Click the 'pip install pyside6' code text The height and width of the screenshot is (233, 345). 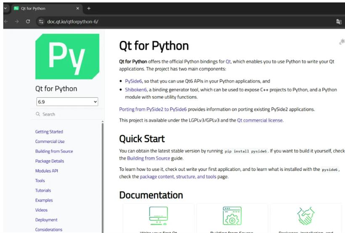(x=246, y=151)
